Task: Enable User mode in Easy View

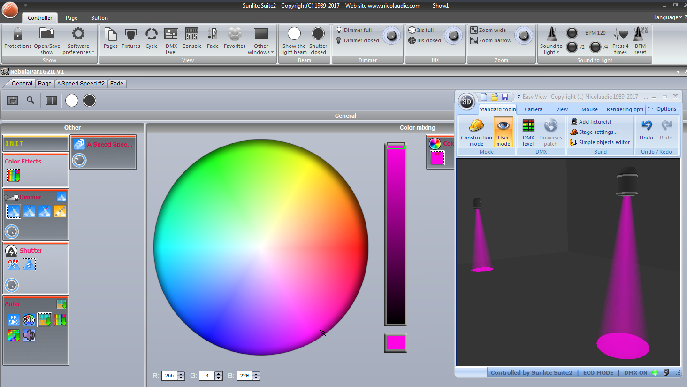Action: (x=503, y=132)
